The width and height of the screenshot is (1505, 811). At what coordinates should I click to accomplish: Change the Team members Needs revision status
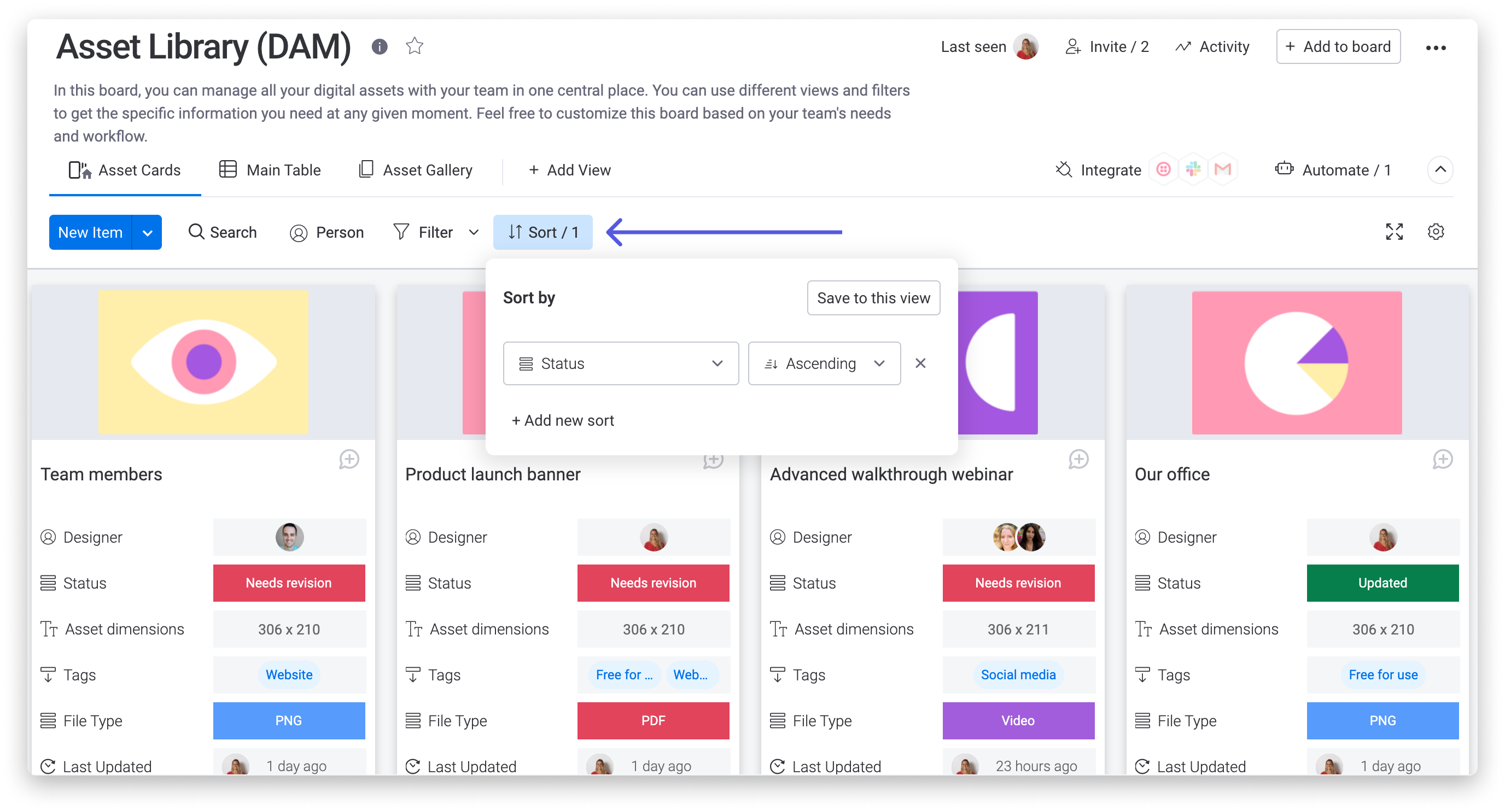click(289, 583)
